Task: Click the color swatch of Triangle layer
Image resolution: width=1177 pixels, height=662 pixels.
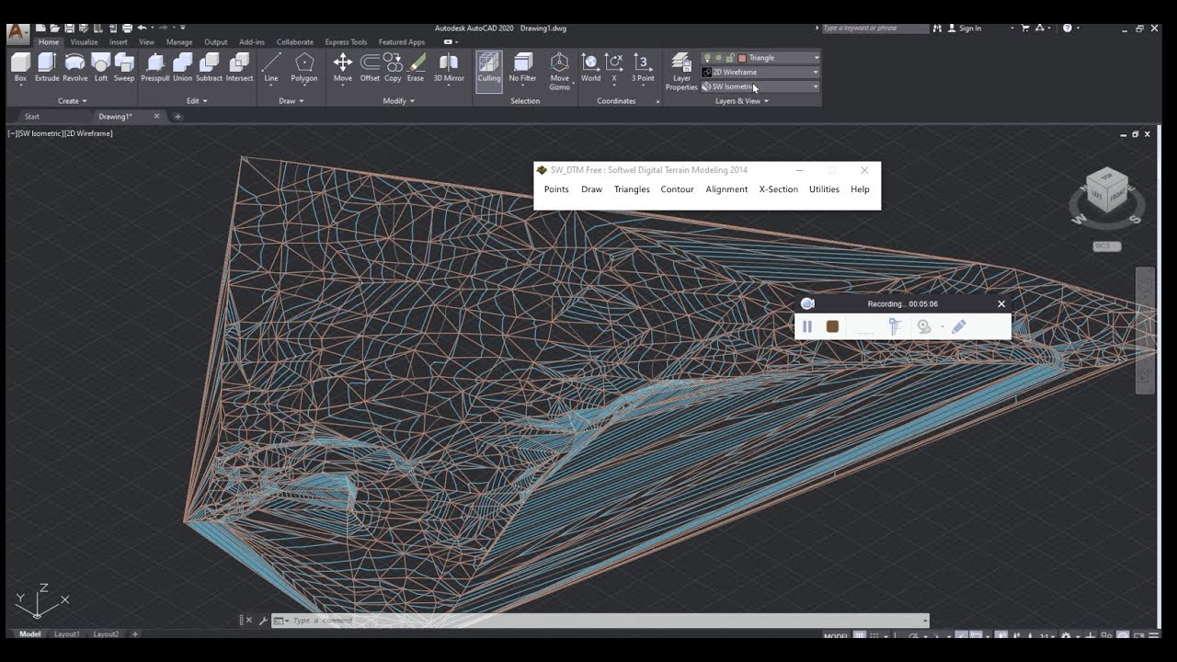Action: 742,58
